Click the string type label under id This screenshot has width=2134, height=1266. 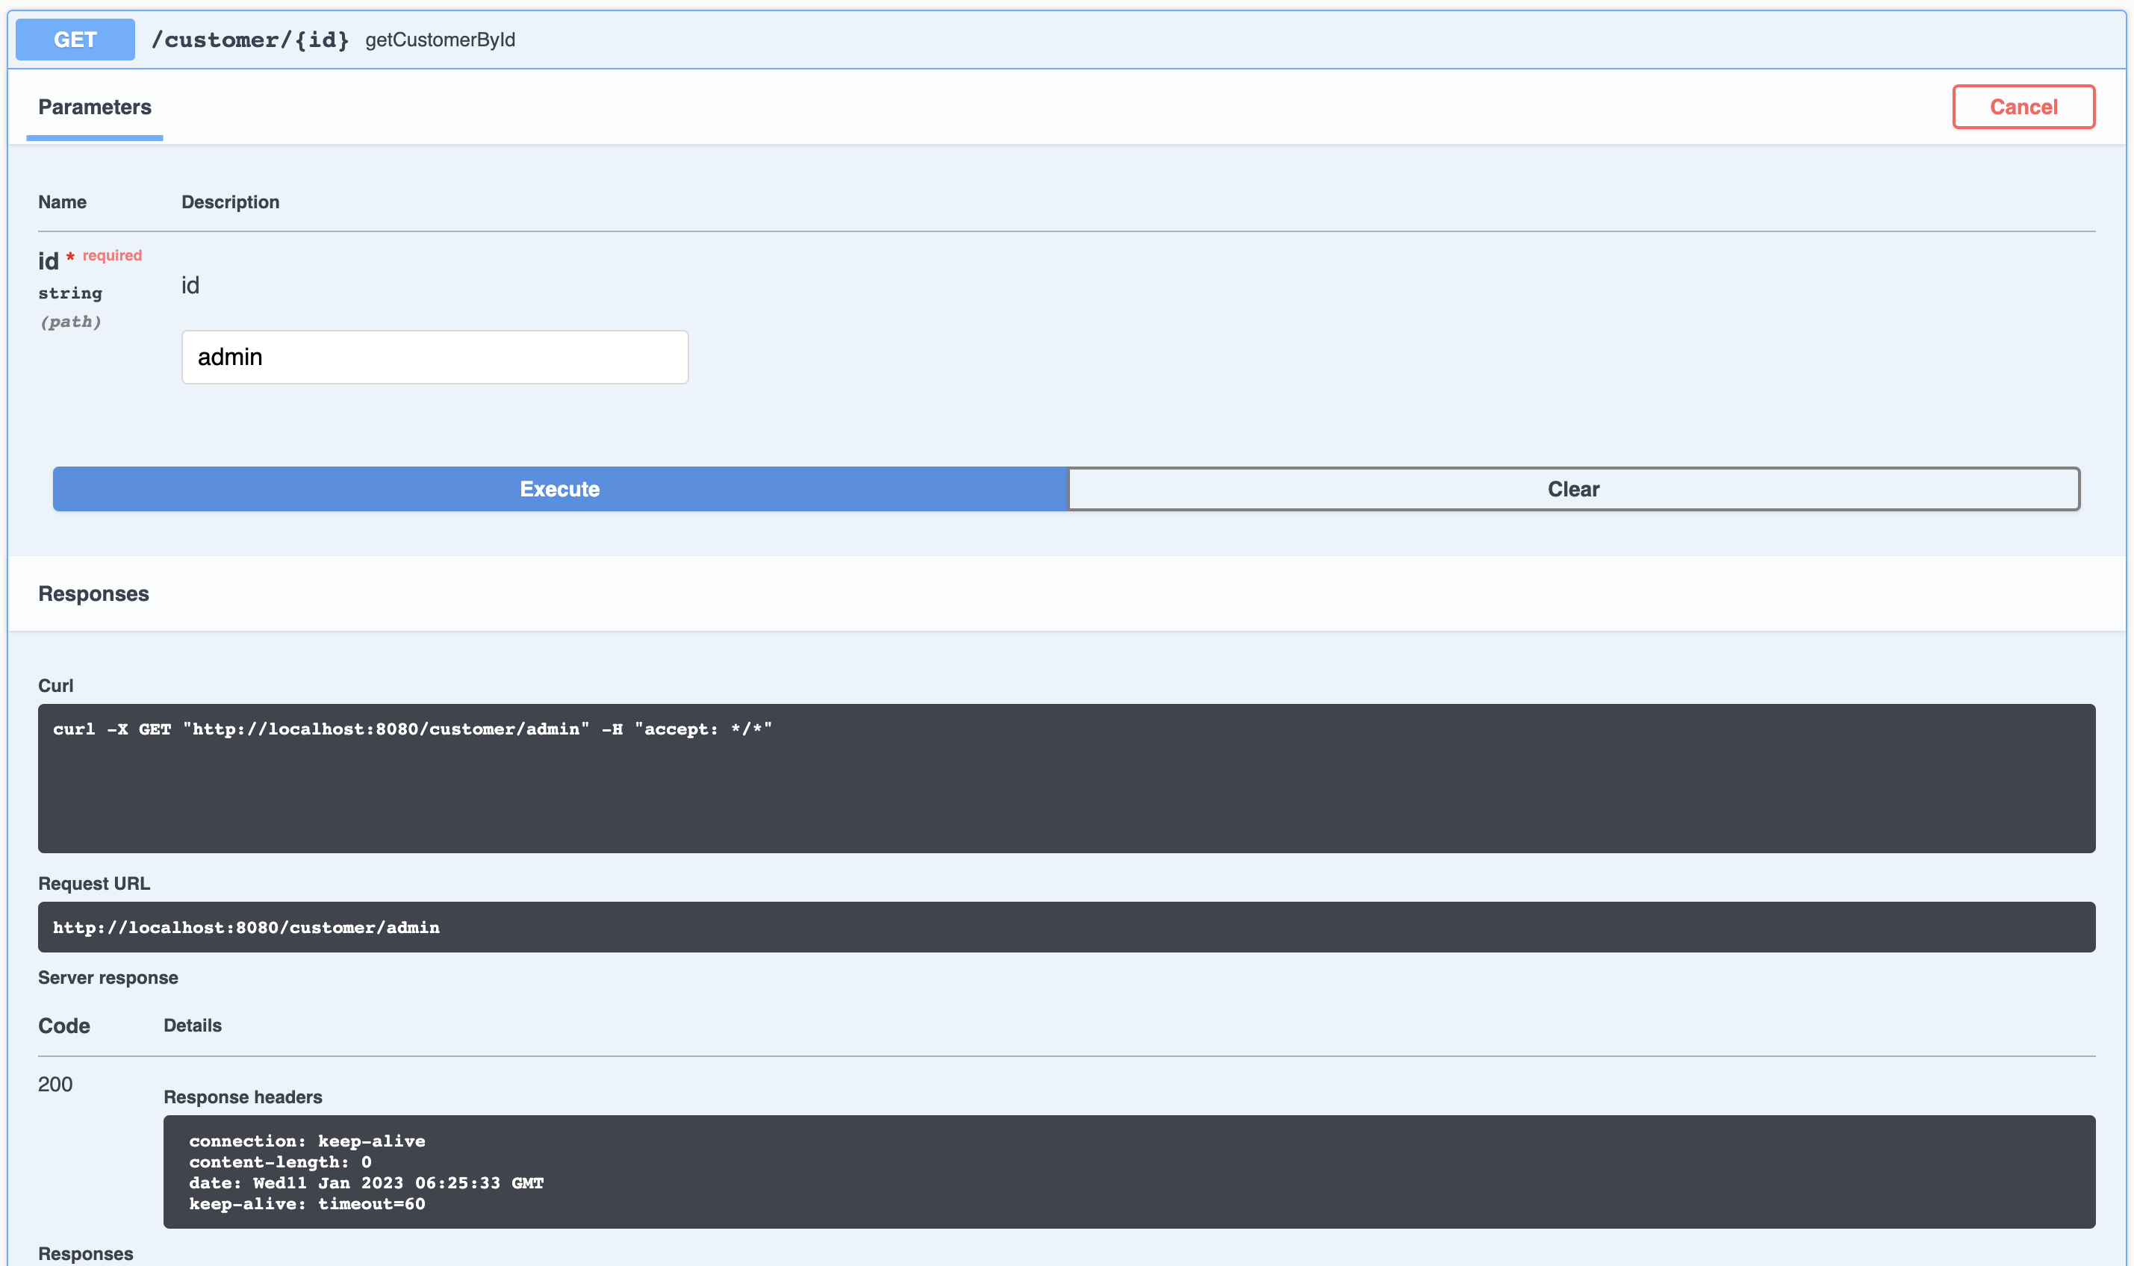click(x=70, y=293)
